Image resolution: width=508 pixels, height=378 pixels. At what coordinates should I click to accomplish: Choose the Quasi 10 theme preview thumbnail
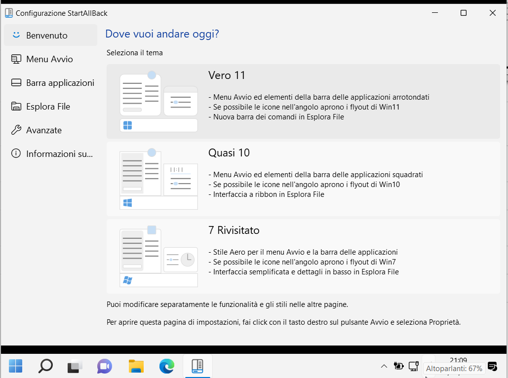click(159, 179)
